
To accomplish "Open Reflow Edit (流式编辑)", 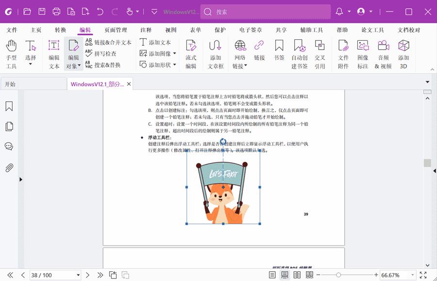I will pyautogui.click(x=191, y=54).
